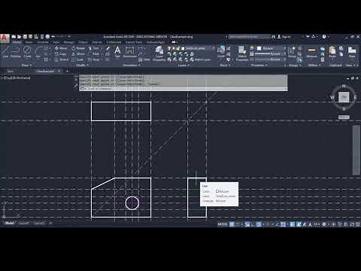Click the Match Layer button

click(200, 59)
